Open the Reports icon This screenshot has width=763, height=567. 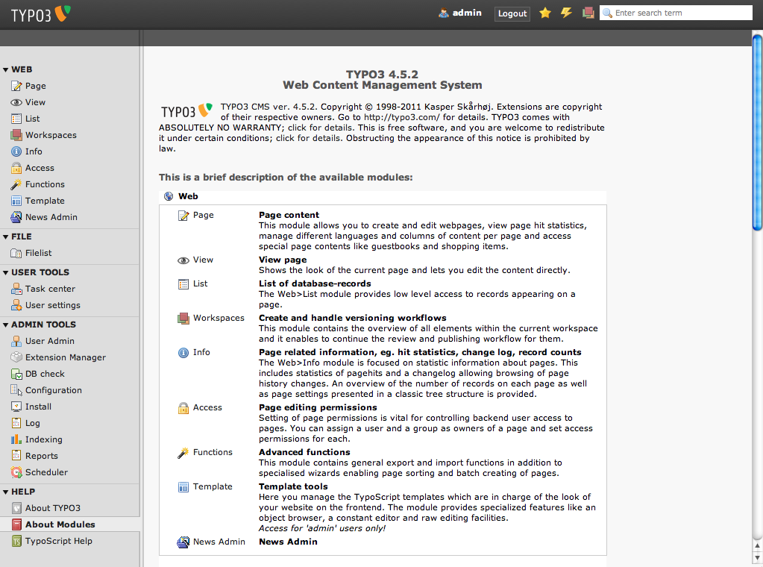16,456
